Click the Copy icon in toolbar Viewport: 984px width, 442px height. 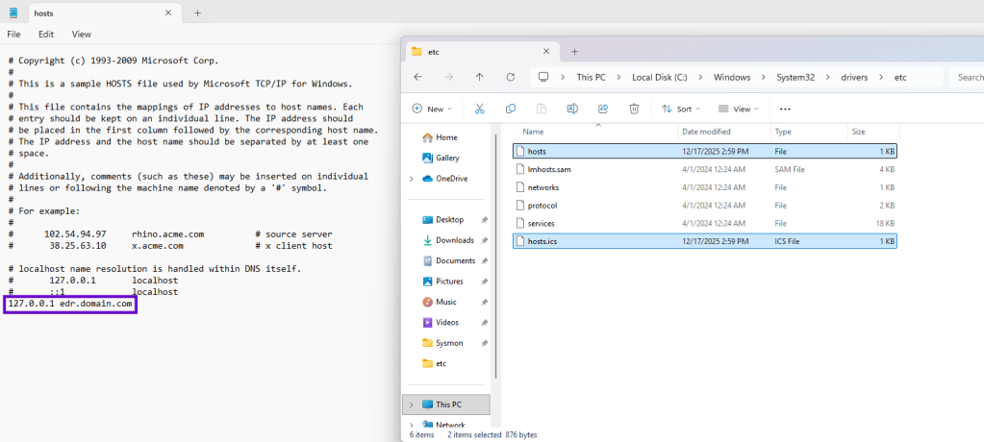coord(511,110)
